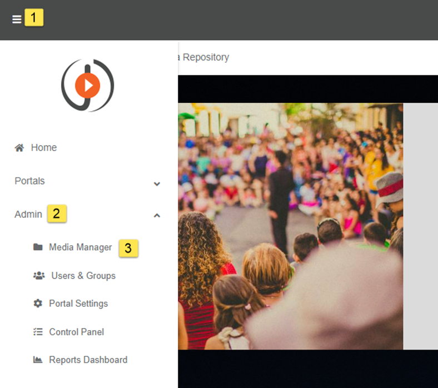This screenshot has height=388, width=438.
Task: Click the Repository page title text
Action: tap(206, 57)
